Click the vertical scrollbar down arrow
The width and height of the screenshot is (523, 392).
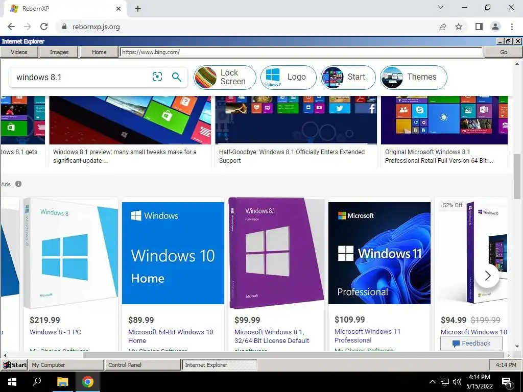click(517, 347)
